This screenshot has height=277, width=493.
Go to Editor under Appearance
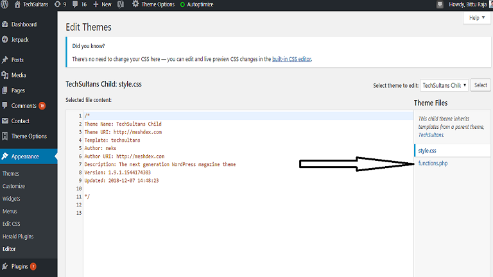click(9, 249)
